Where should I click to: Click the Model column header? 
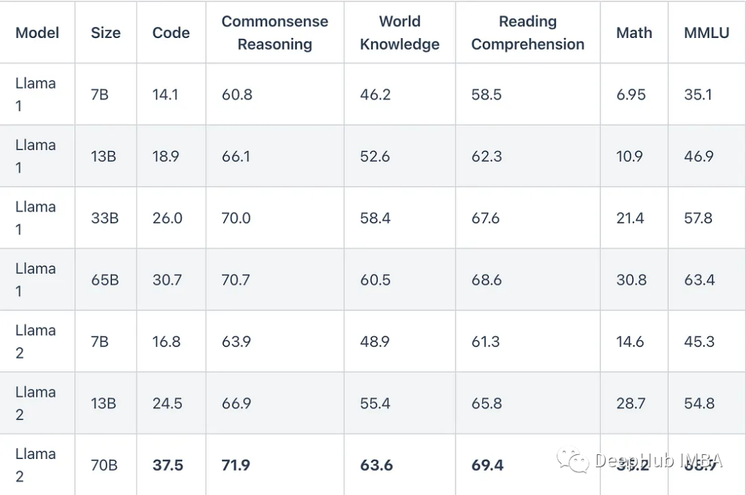click(37, 33)
